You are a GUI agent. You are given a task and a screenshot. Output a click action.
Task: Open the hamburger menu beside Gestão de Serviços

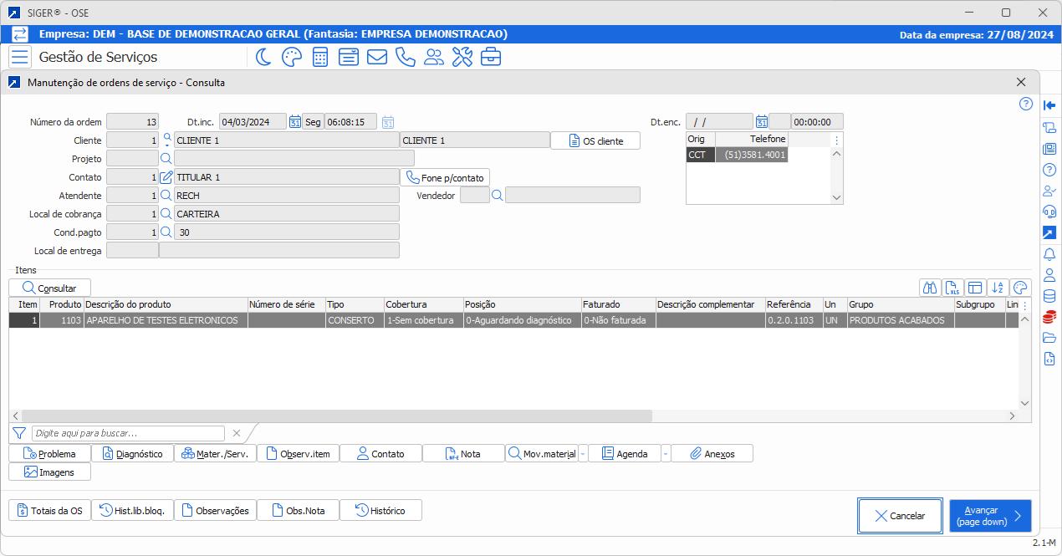[20, 57]
